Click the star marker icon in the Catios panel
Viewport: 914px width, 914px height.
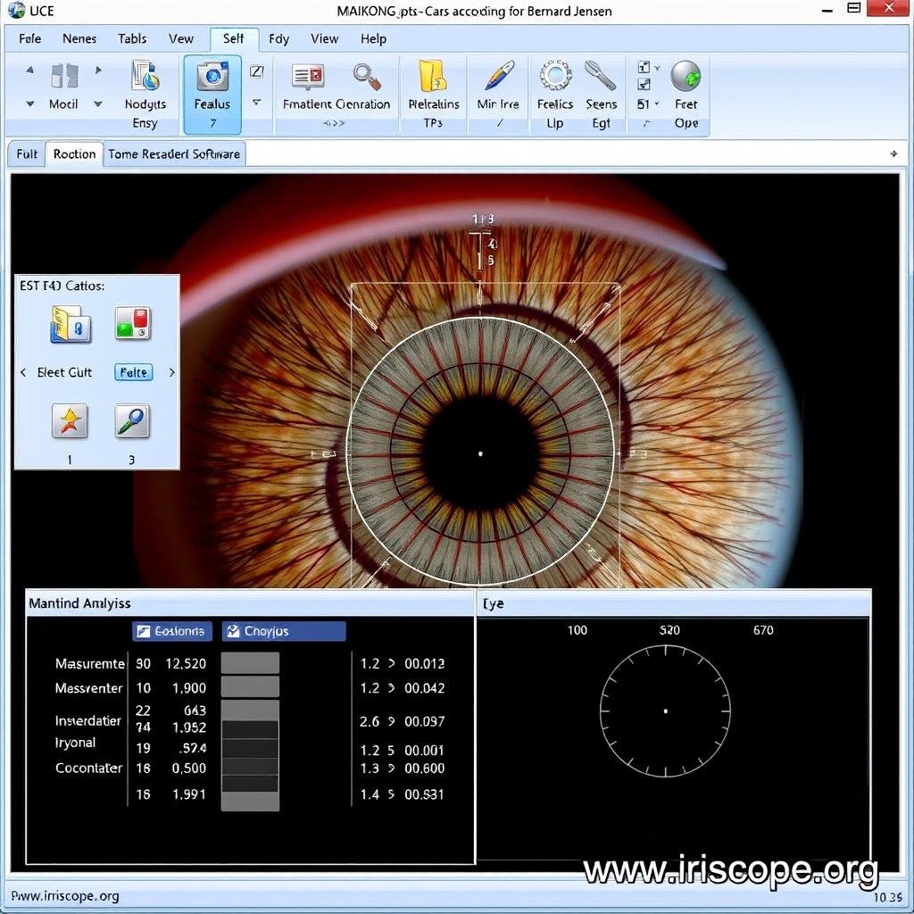tap(70, 420)
